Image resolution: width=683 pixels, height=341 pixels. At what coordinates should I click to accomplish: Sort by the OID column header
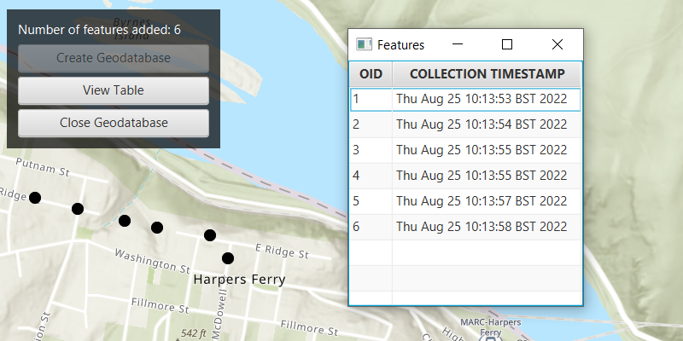pos(371,74)
